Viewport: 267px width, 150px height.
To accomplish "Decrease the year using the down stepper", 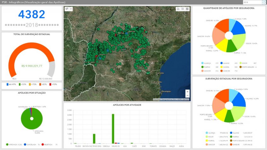I will [x=264, y=3].
